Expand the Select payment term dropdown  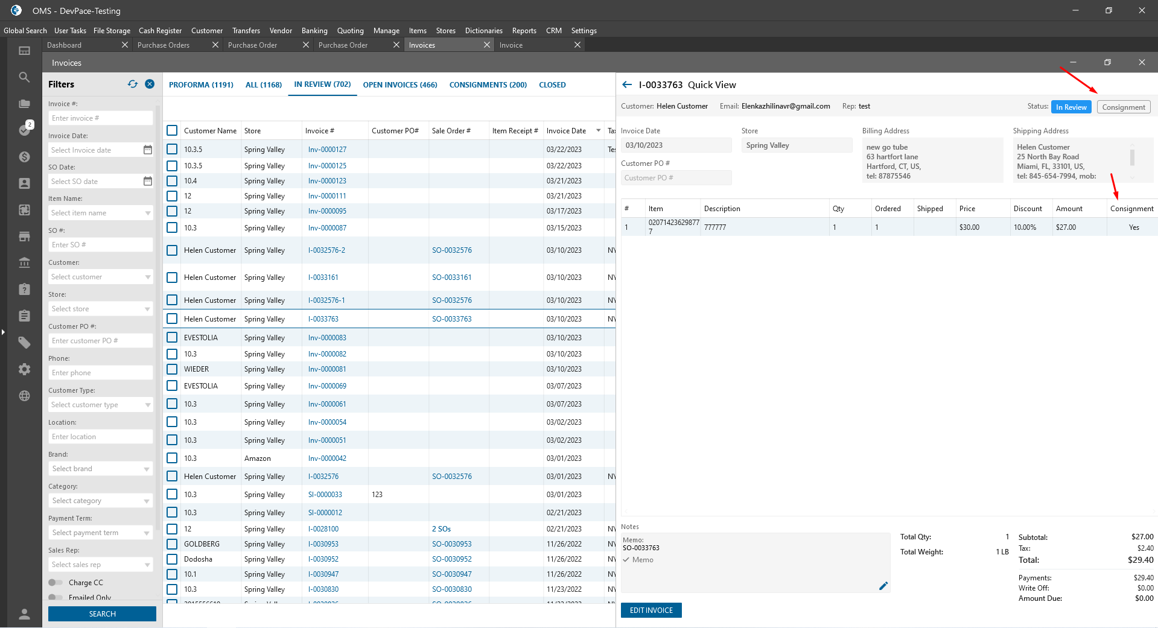click(100, 533)
